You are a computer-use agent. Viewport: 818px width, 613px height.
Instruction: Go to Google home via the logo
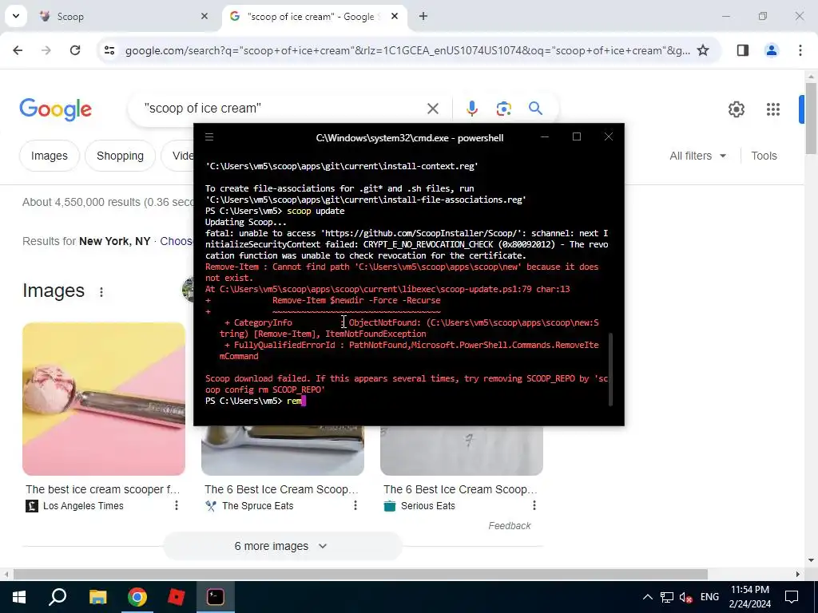pyautogui.click(x=56, y=109)
